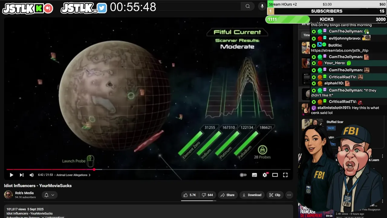The image size is (387, 218).
Task: Click the 94.1K subscribers text
Action: point(25,197)
